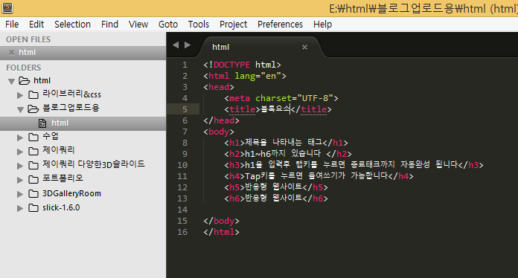Select the 포트폴리오 folder name
The width and height of the screenshot is (518, 278).
pyautogui.click(x=63, y=178)
